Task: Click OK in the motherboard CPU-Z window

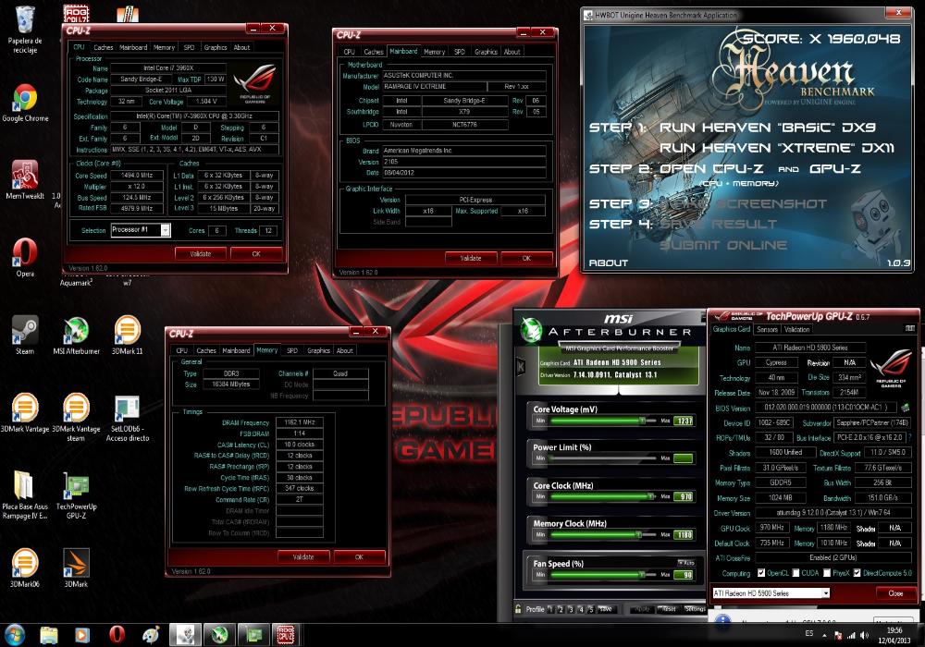Action: click(526, 258)
